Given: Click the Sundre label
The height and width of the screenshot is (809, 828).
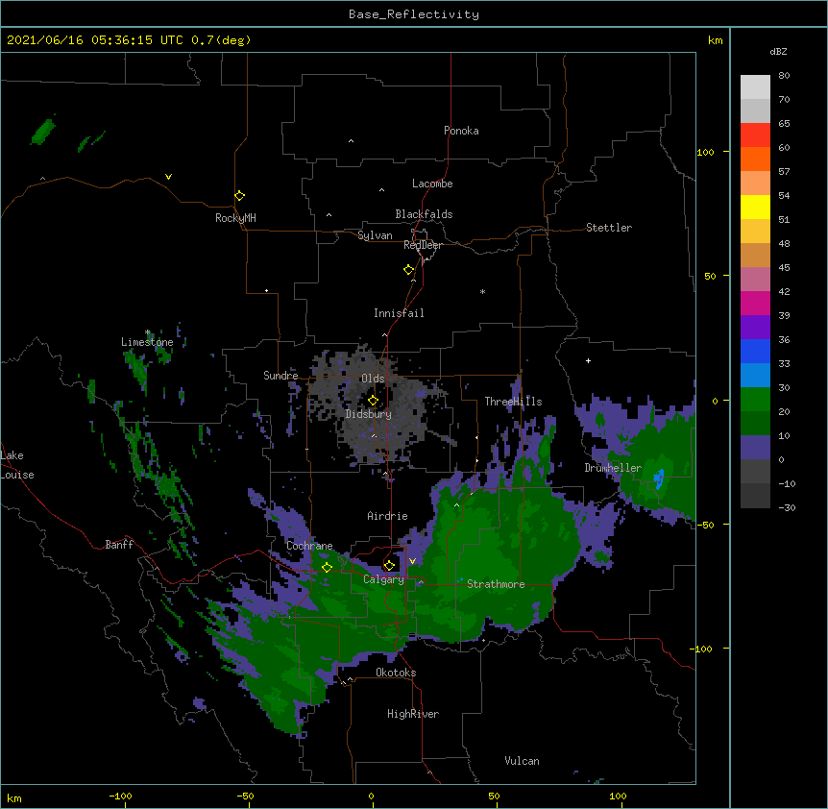Looking at the screenshot, I should (280, 376).
